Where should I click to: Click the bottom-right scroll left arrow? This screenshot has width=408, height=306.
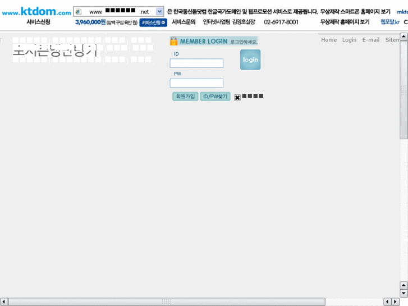click(x=387, y=302)
